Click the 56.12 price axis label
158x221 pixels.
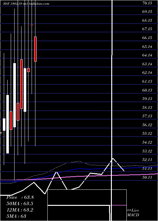147,125
